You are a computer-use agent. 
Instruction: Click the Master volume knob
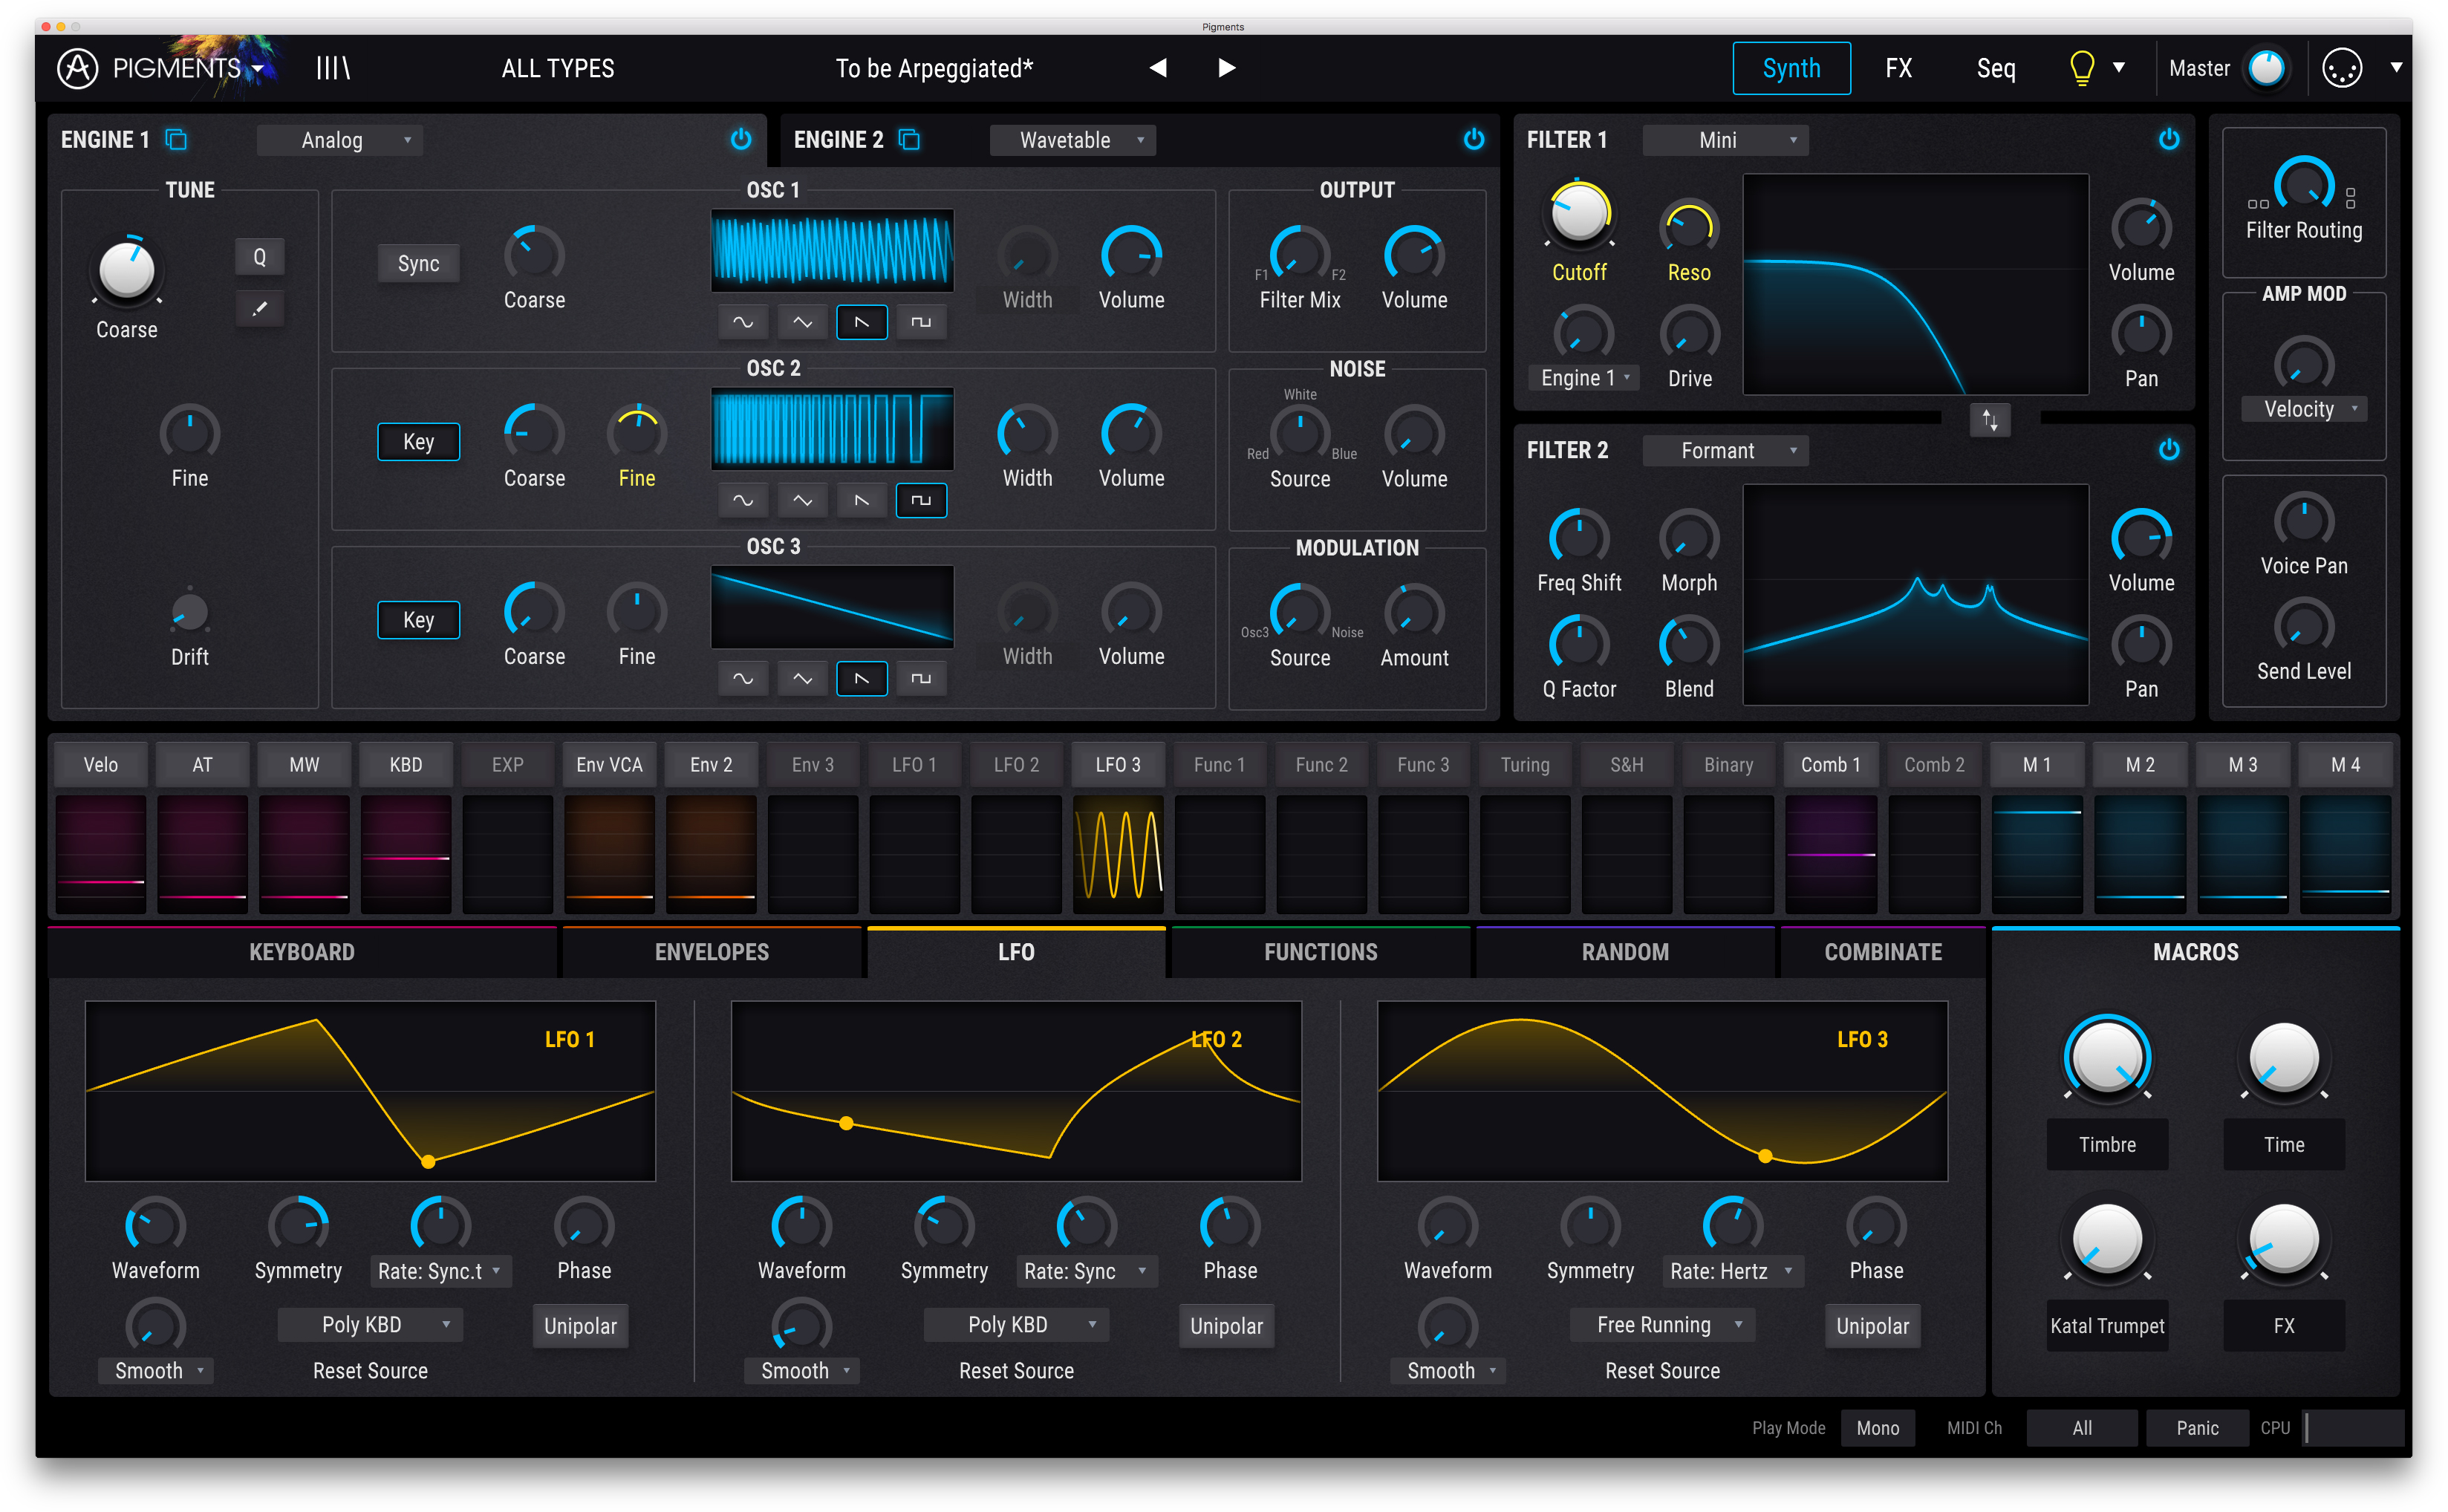pyautogui.click(x=2265, y=68)
